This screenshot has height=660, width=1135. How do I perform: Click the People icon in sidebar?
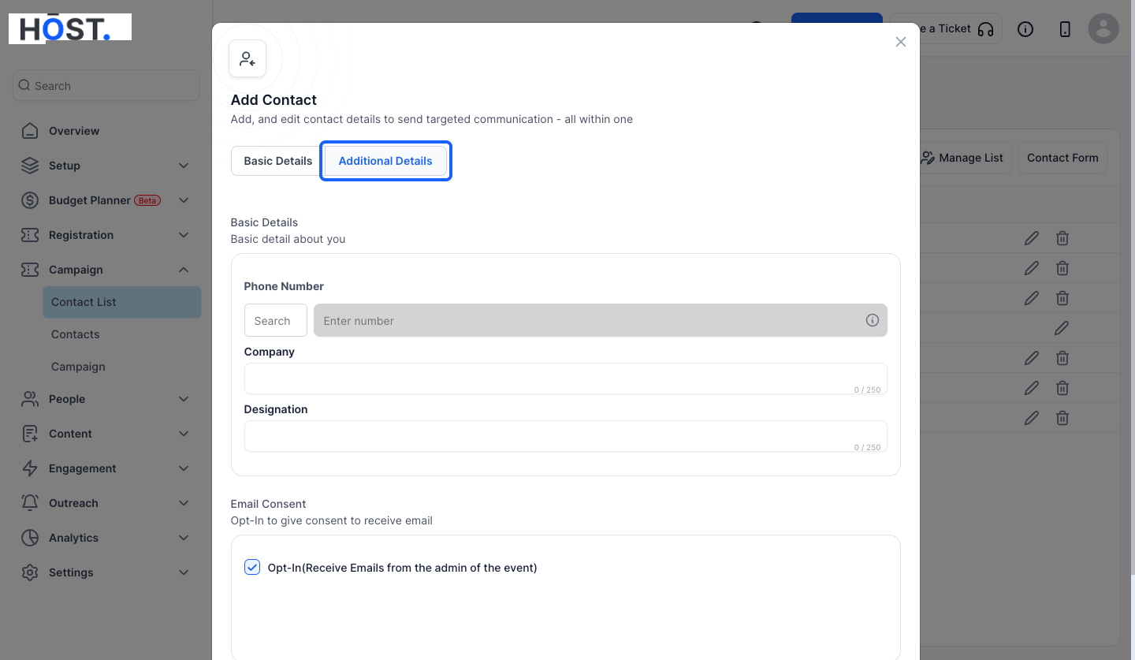click(30, 399)
